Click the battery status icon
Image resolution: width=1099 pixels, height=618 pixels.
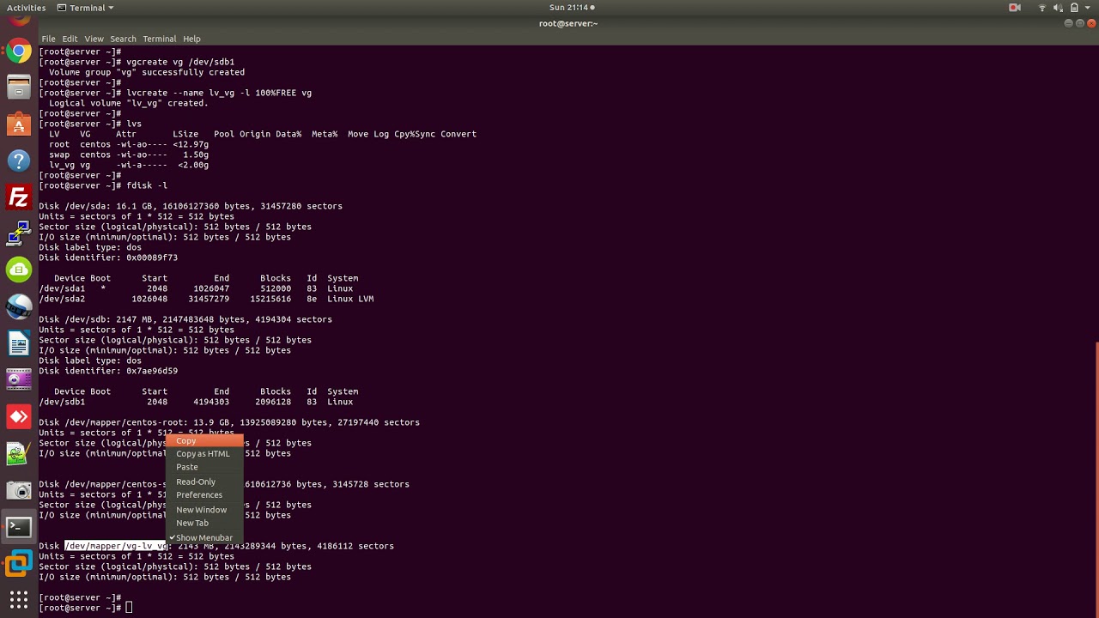click(x=1074, y=8)
